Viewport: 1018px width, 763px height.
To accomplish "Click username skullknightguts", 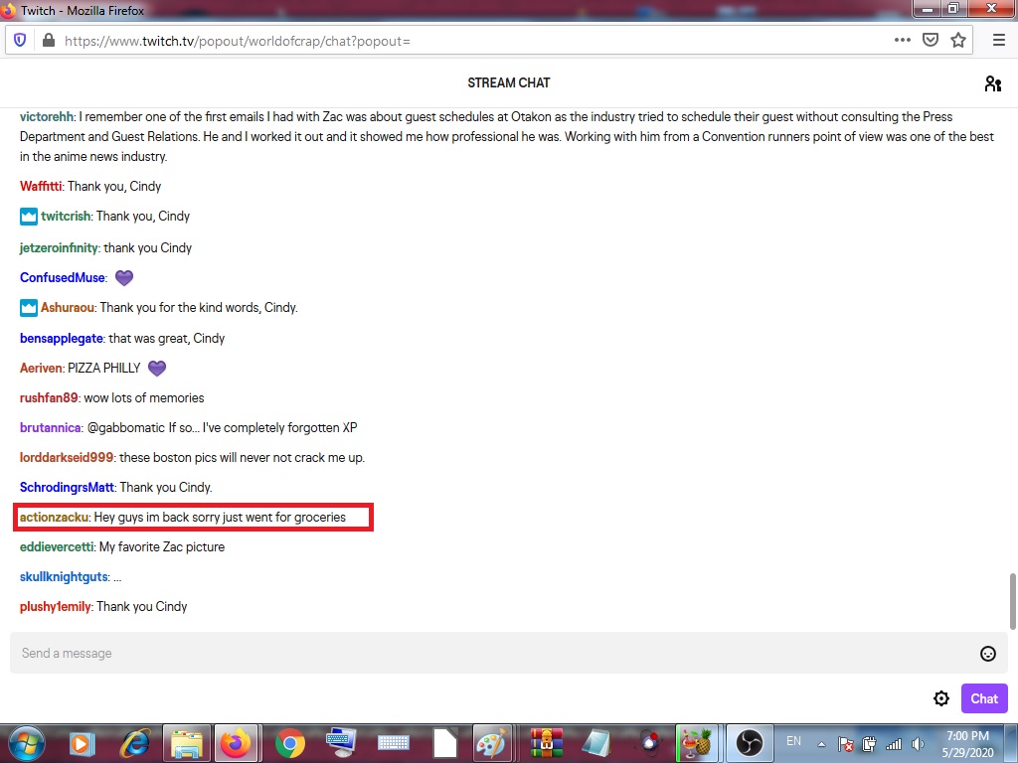I will click(x=64, y=577).
